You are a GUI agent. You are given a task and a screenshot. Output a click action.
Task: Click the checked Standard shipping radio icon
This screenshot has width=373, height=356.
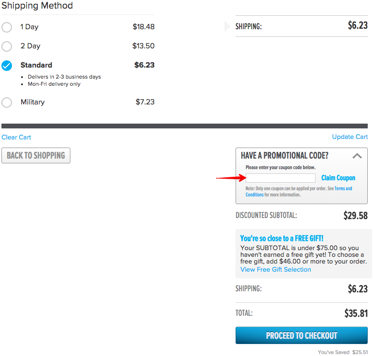pos(7,66)
